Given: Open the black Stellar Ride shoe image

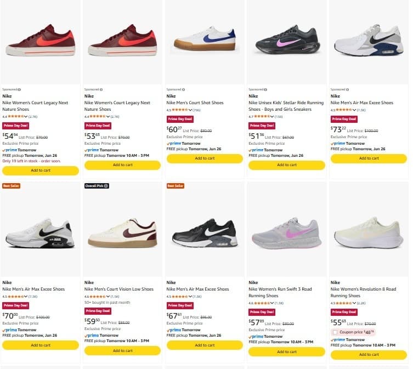Looking at the screenshot, I should pos(287,39).
